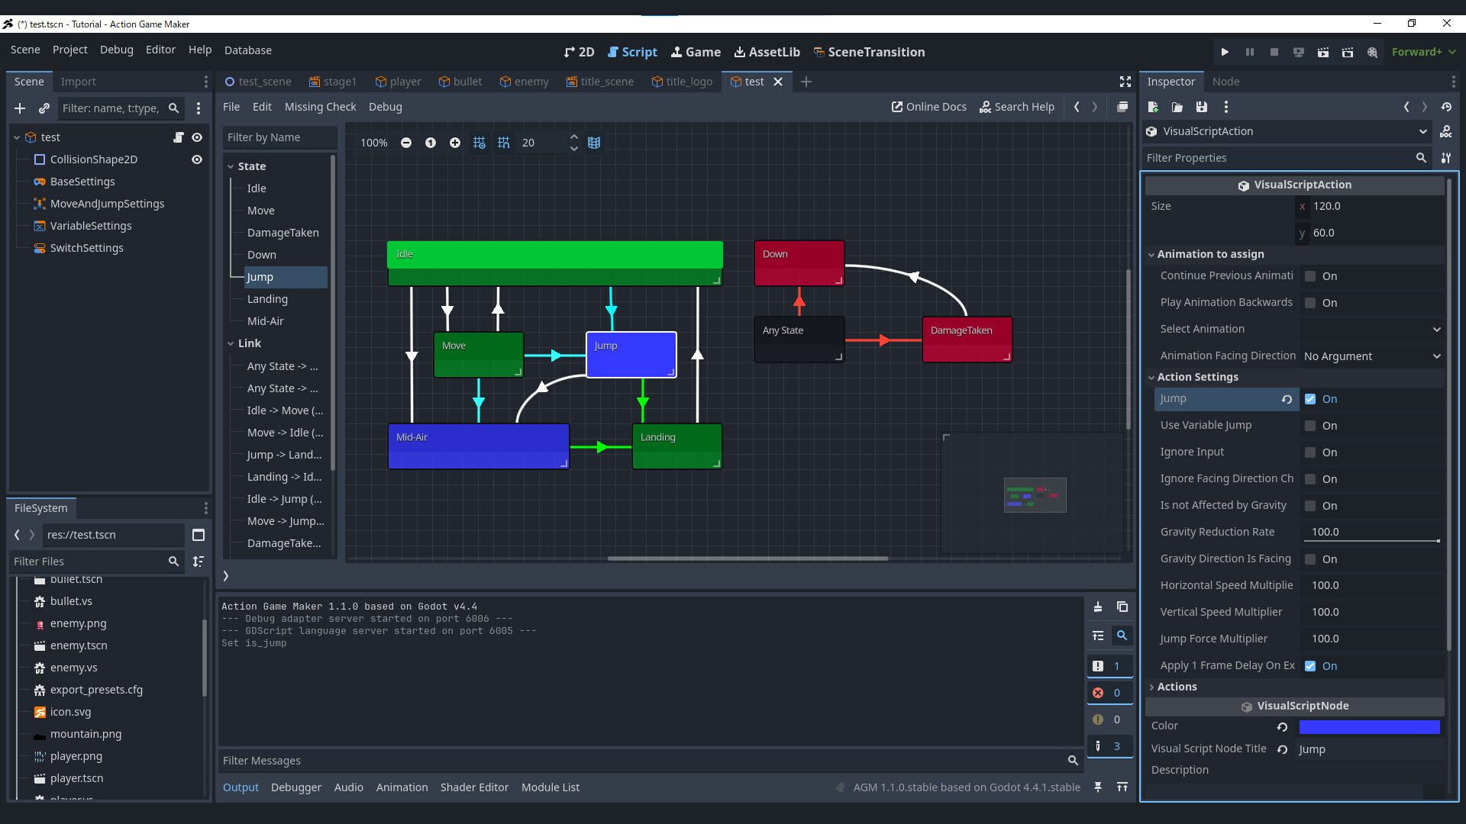Run the project with the Play icon
The width and height of the screenshot is (1466, 824).
(1225, 52)
